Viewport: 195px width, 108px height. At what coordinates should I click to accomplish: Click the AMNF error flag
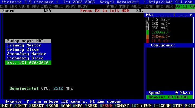click(112, 6)
